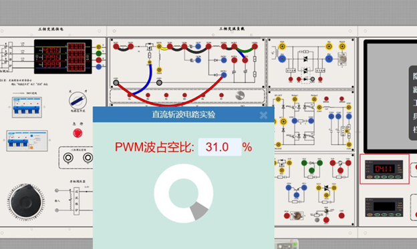This screenshot has height=249, width=417.
Task: Click the white duty-cycle ring dial
Action: coord(184,193)
